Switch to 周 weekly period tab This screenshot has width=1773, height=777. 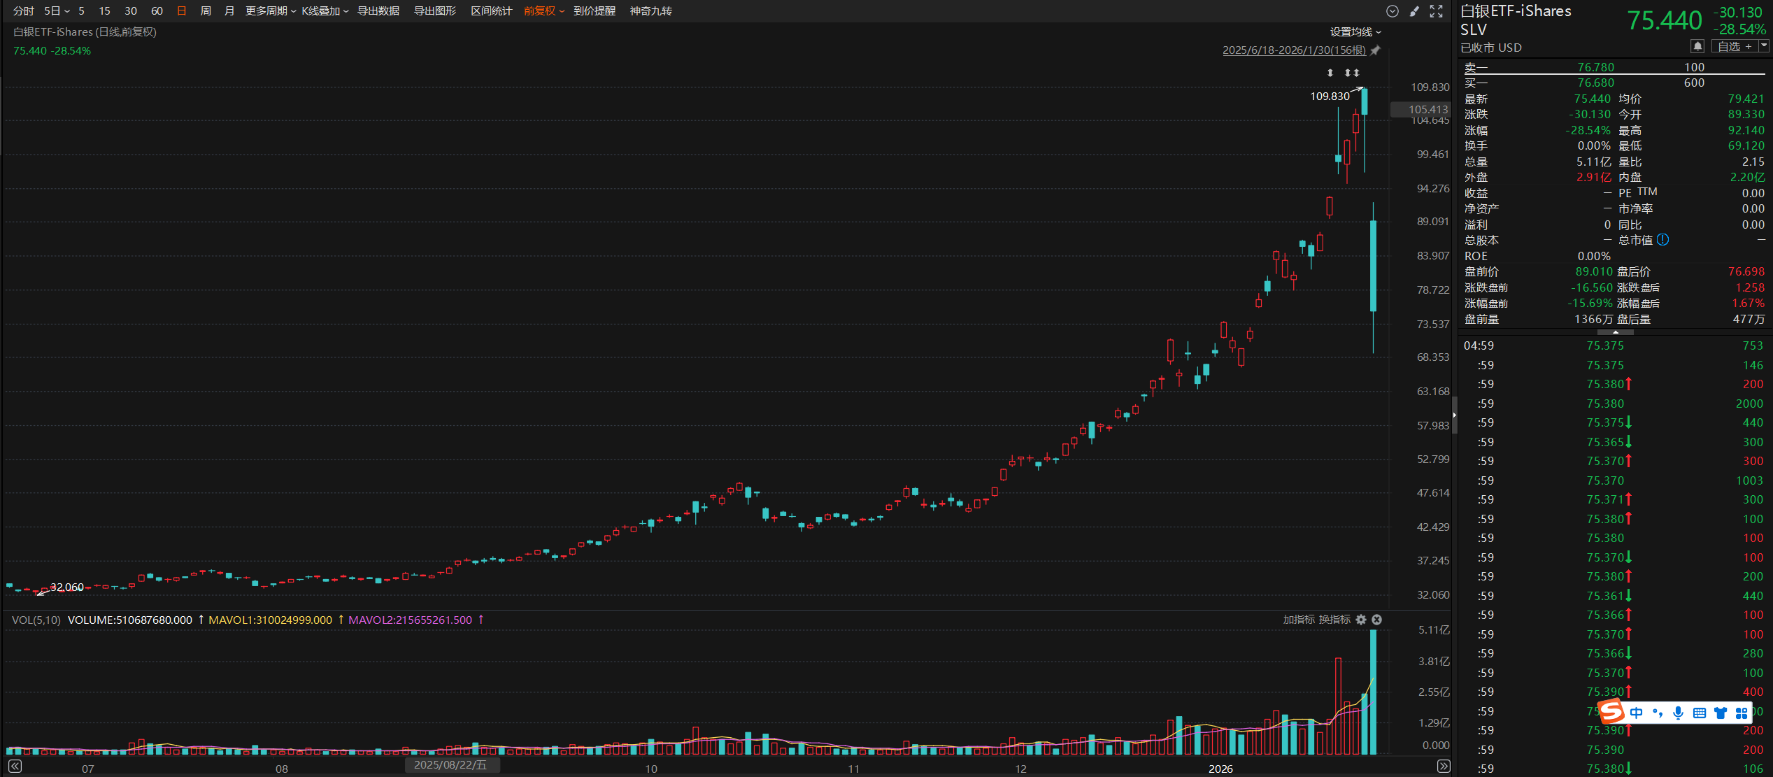[206, 11]
